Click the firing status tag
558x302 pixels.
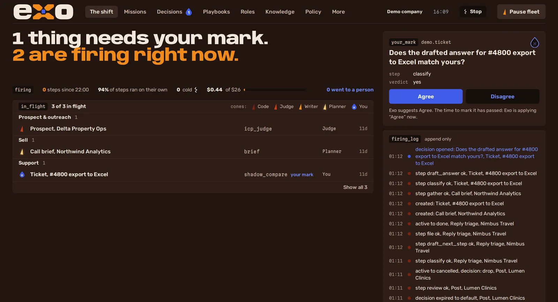point(23,90)
